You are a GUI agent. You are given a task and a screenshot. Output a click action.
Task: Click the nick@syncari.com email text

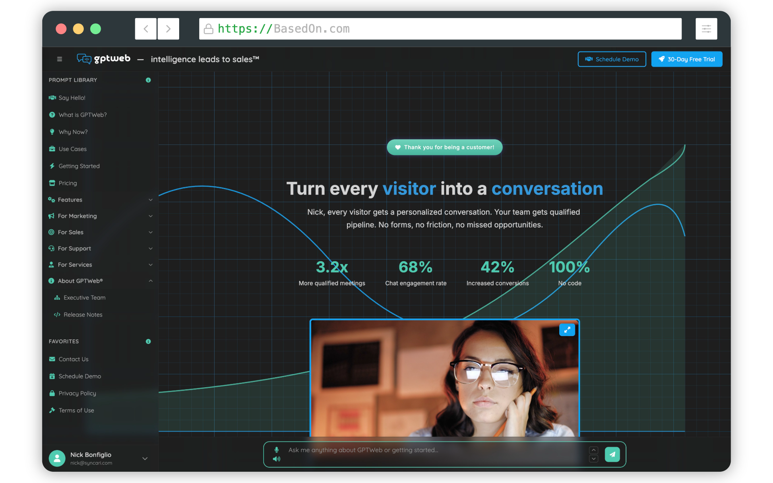coord(91,463)
